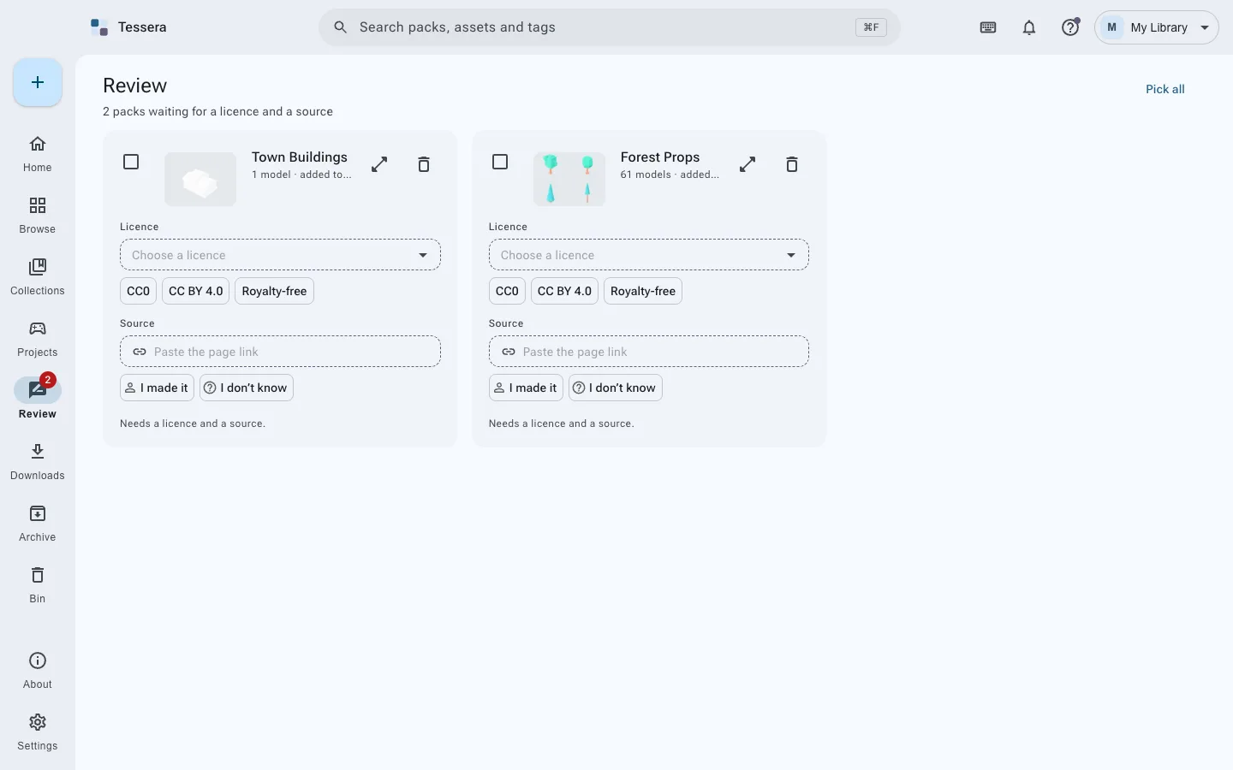The width and height of the screenshot is (1233, 770).
Task: Open the Town Buildings thumbnail
Action: [x=200, y=179]
